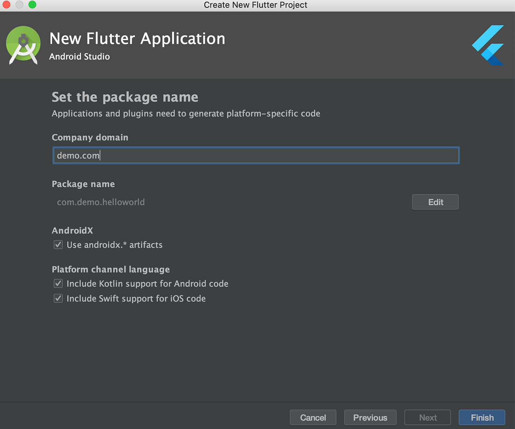The image size is (515, 429).
Task: Click the "Set the package name" heading
Action: tap(125, 97)
